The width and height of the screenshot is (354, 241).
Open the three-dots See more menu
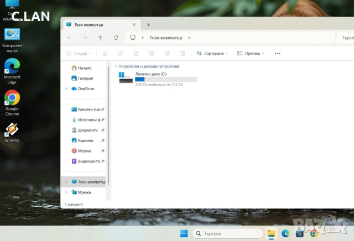coord(278,54)
